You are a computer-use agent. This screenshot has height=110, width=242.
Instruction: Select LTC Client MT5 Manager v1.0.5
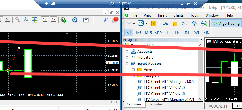(168, 82)
